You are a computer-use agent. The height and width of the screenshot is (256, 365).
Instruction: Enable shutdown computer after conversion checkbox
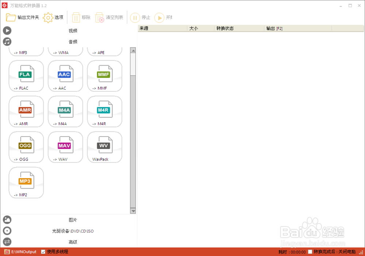[x=310, y=252]
